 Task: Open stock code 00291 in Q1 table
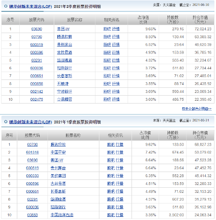[33, 199]
